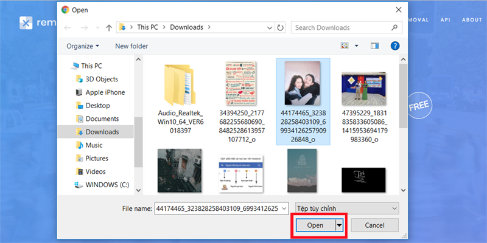Toggle the preview pane icon
This screenshot has width=487, height=243.
375,46
